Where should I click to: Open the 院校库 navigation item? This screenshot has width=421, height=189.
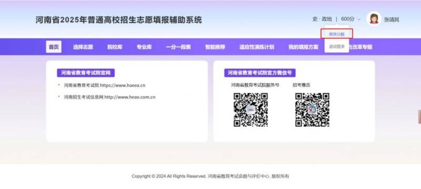(115, 47)
